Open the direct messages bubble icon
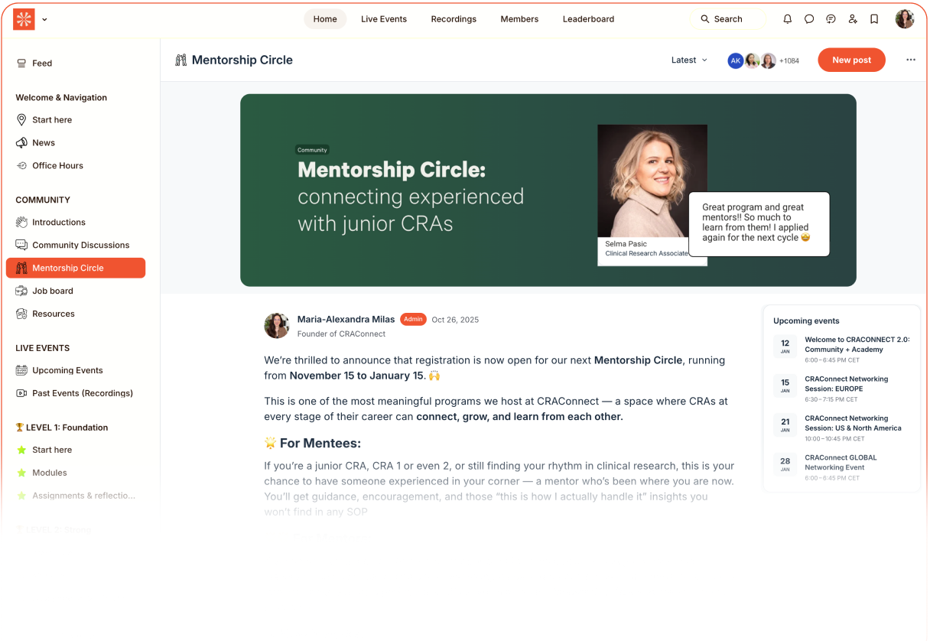 (809, 19)
